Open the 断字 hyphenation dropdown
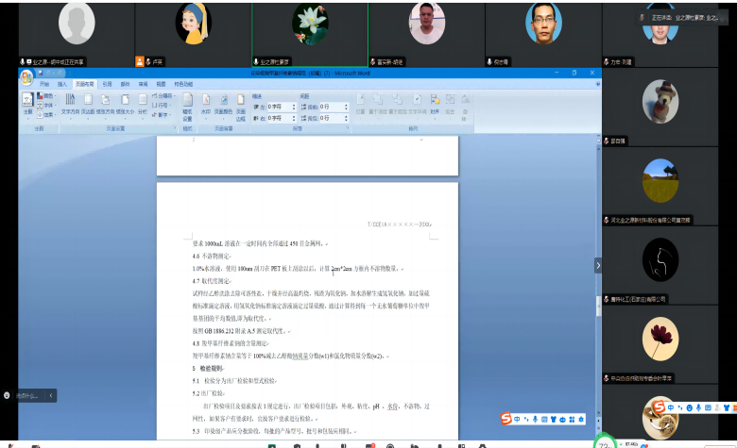737x448 pixels. [162, 114]
